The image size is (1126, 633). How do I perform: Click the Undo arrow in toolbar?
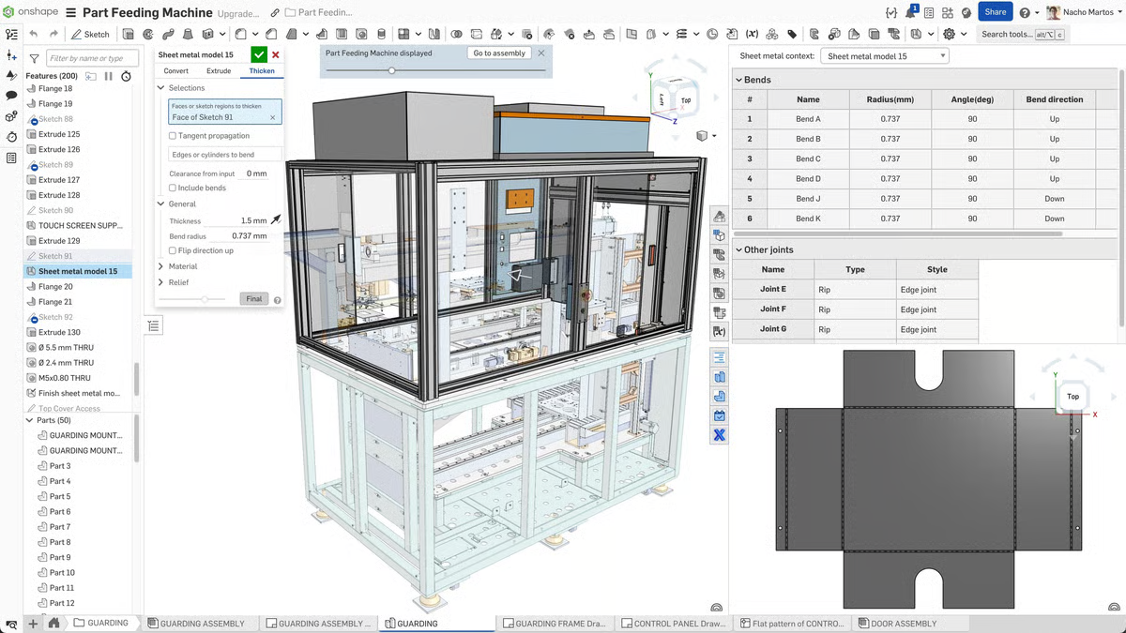(x=34, y=34)
